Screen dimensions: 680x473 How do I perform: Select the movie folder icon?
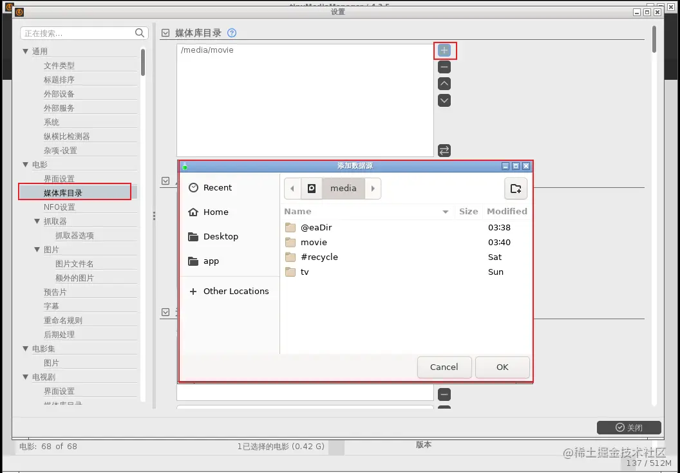point(290,243)
